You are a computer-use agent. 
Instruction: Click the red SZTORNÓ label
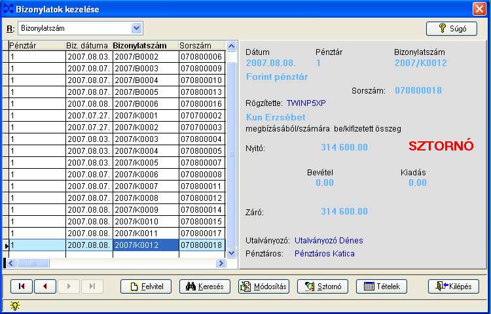(441, 147)
